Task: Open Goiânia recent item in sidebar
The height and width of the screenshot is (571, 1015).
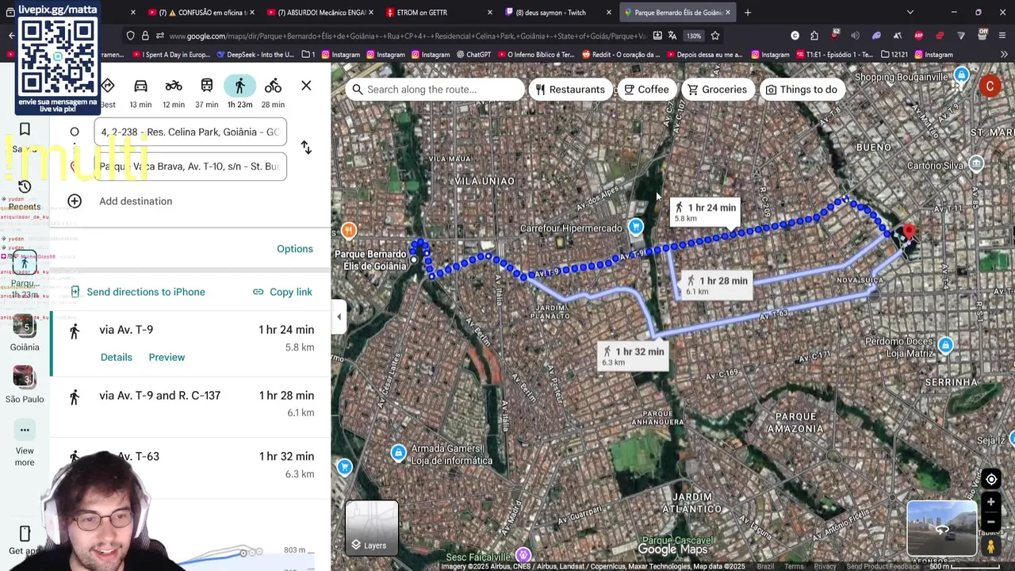Action: click(x=25, y=334)
